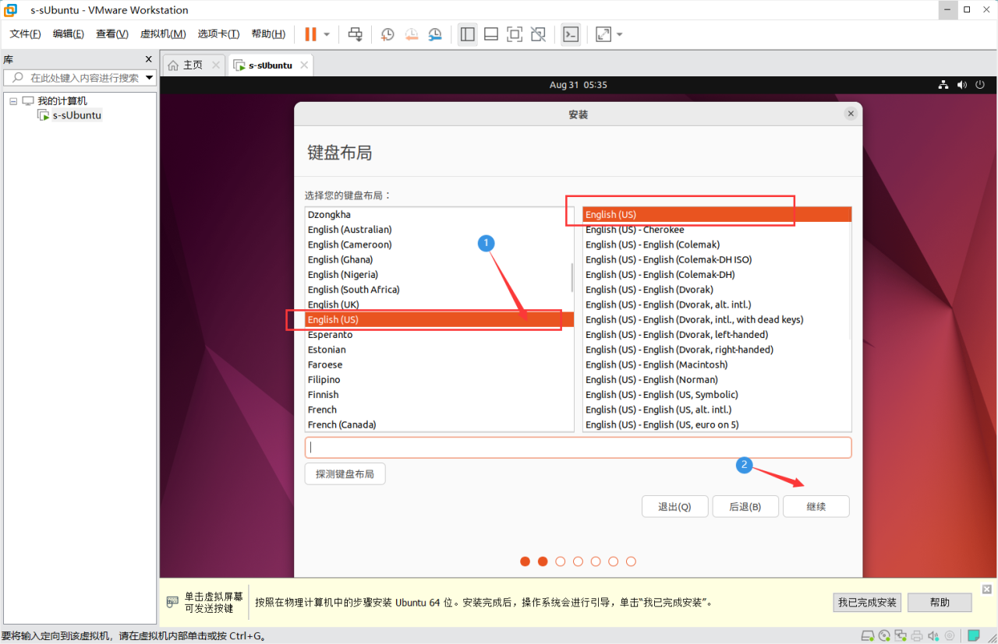This screenshot has height=644, width=998.
Task: Select English (US) in the layout list
Action: pyautogui.click(x=439, y=319)
